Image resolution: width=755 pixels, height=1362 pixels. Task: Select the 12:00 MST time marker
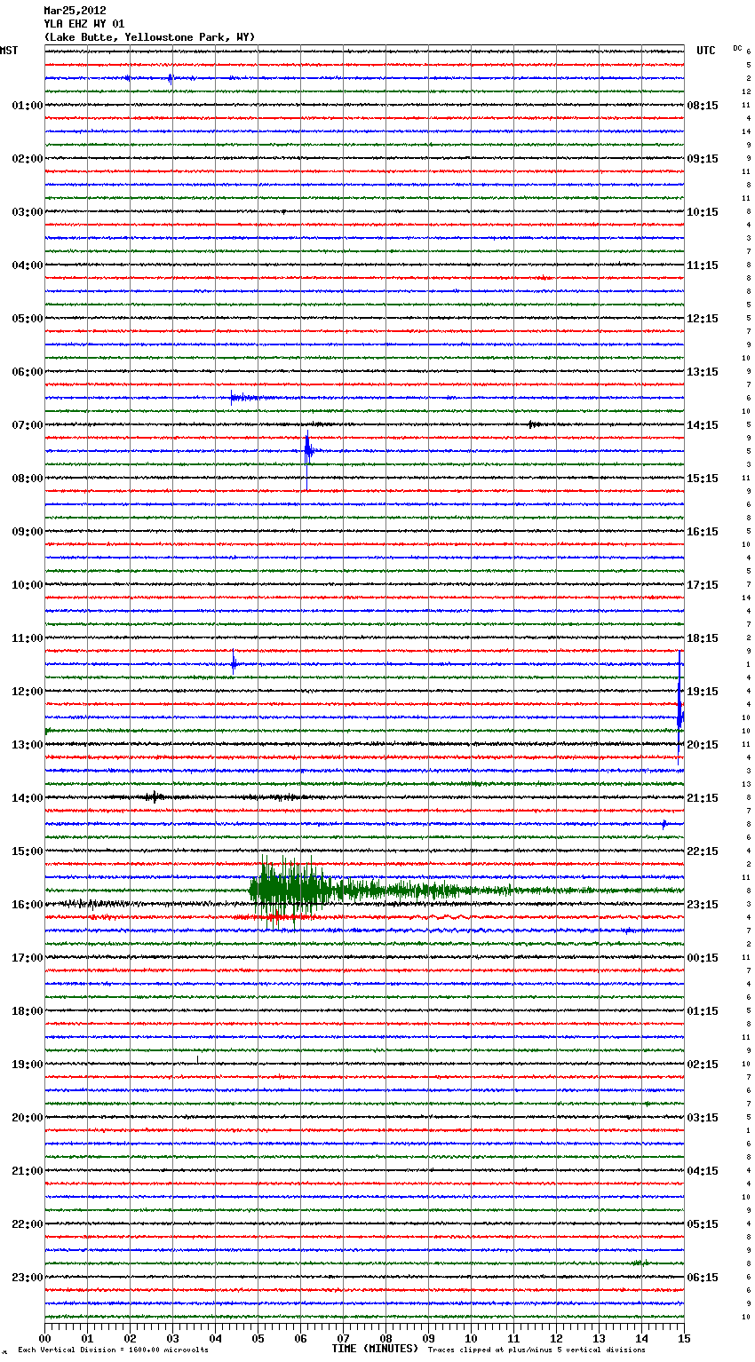[28, 692]
